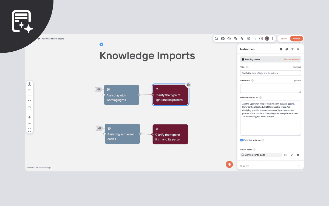Screen dimensions: 329x206
Task: Click the zoom badge on selected red node
Action: [188, 85]
